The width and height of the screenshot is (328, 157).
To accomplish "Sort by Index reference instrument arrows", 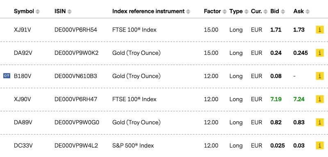I will coord(188,12).
